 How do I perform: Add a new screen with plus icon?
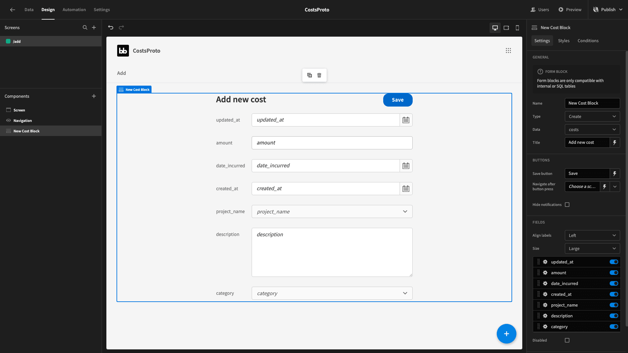pyautogui.click(x=94, y=27)
